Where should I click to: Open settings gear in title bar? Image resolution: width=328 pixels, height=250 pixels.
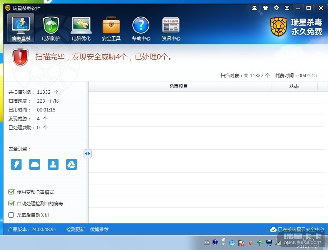pos(276,8)
